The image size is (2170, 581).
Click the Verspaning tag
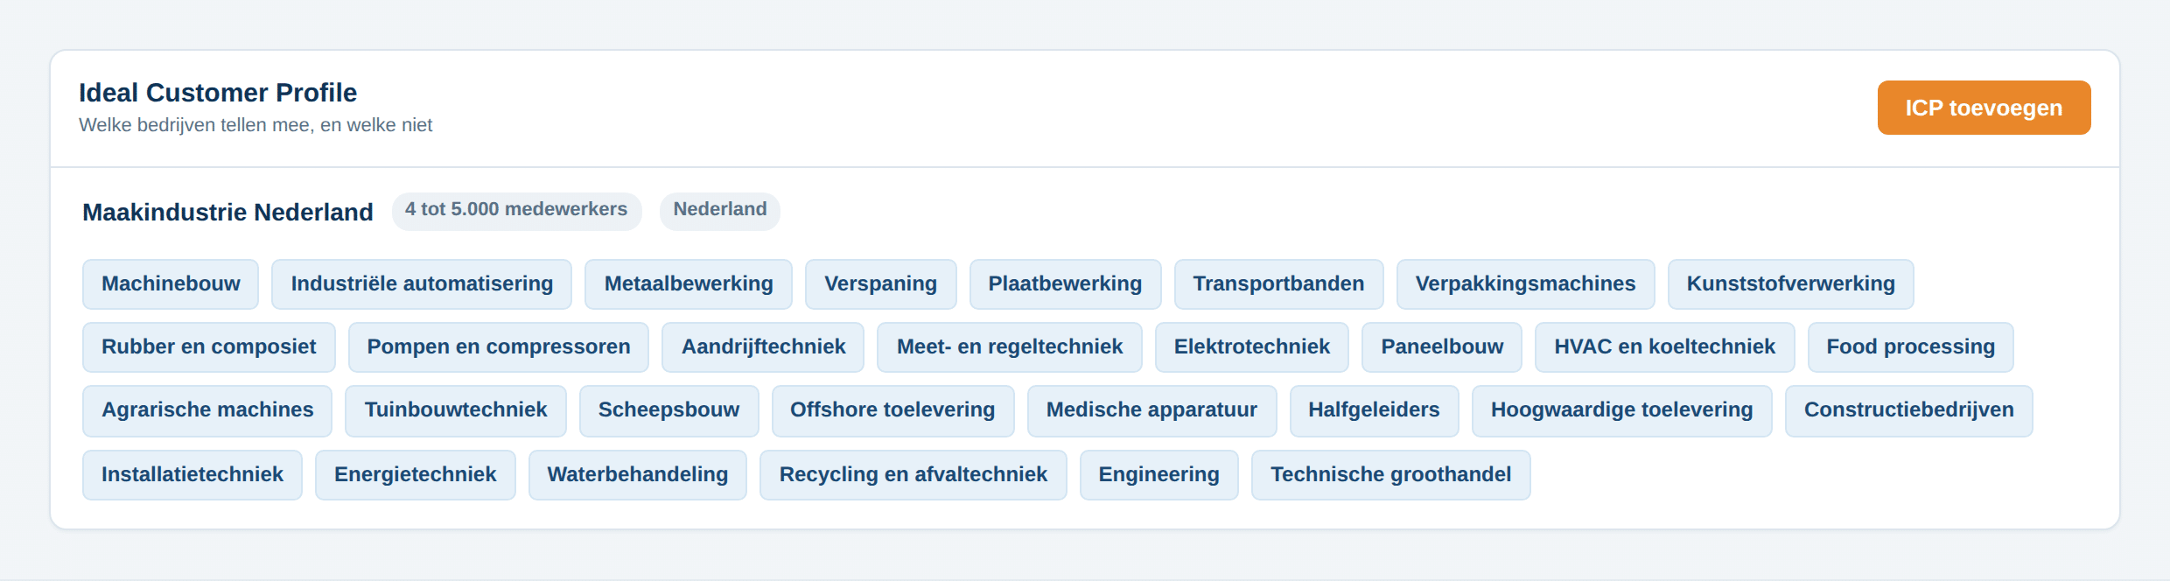tap(881, 284)
